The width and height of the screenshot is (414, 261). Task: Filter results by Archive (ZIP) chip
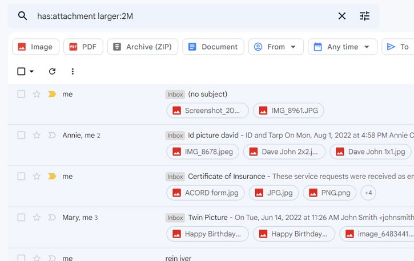(143, 47)
